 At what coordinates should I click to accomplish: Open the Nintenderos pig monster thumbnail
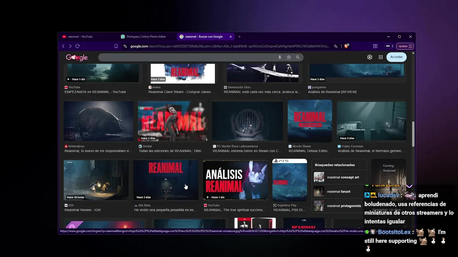(98, 121)
